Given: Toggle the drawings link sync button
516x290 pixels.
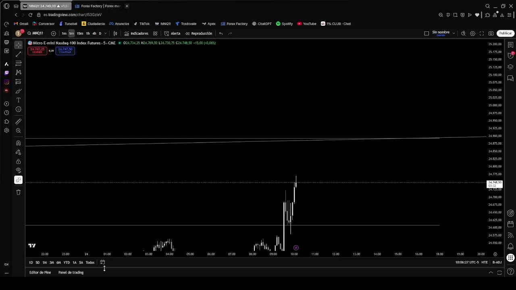Looking at the screenshot, I should pyautogui.click(x=18, y=180).
